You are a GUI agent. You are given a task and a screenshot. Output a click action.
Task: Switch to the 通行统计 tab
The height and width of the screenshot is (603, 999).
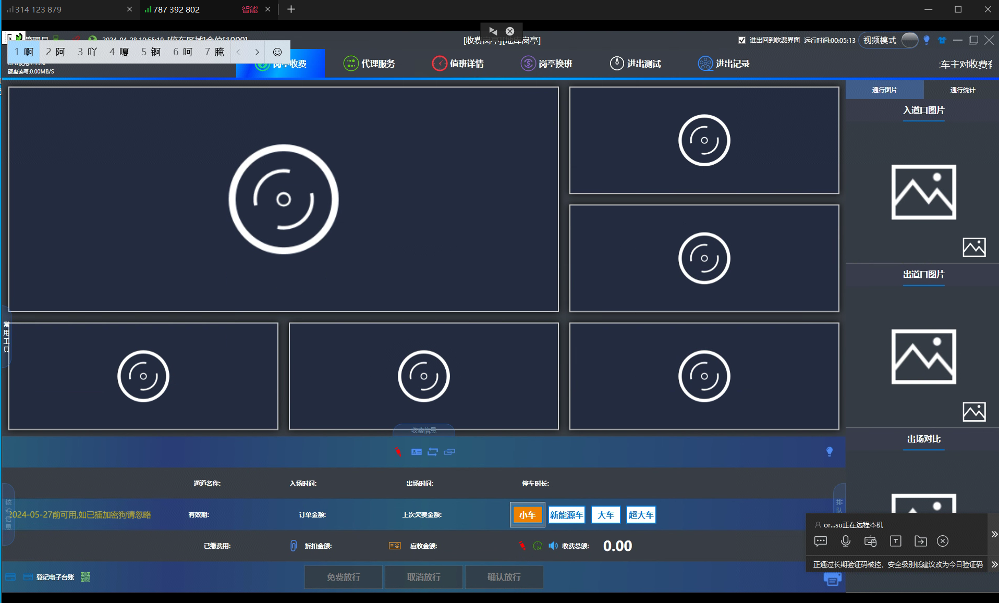coord(963,90)
